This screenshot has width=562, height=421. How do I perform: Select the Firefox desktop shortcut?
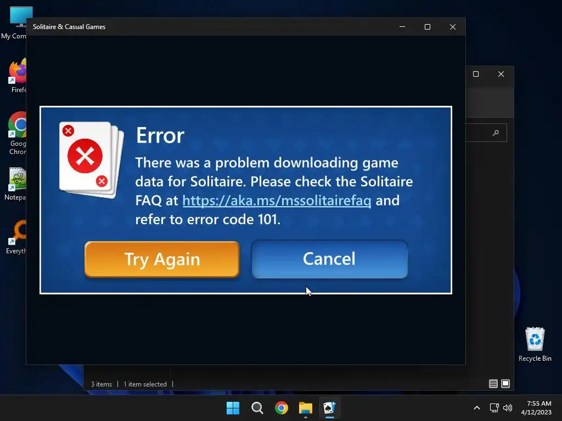pos(16,76)
